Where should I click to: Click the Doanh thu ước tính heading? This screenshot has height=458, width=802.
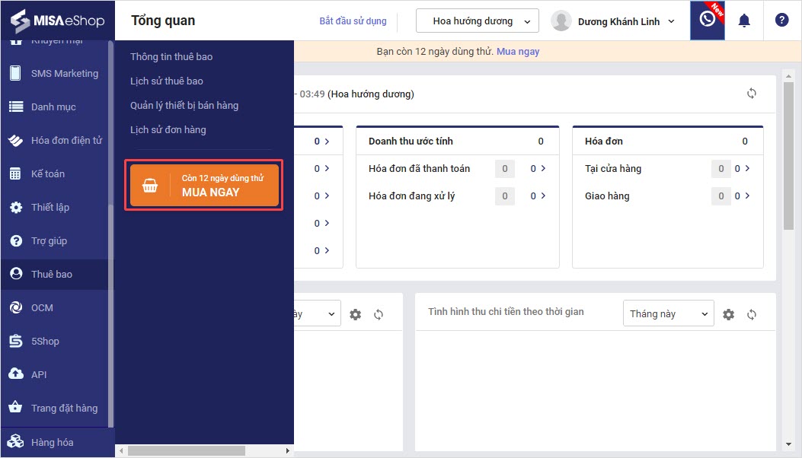[x=411, y=141]
